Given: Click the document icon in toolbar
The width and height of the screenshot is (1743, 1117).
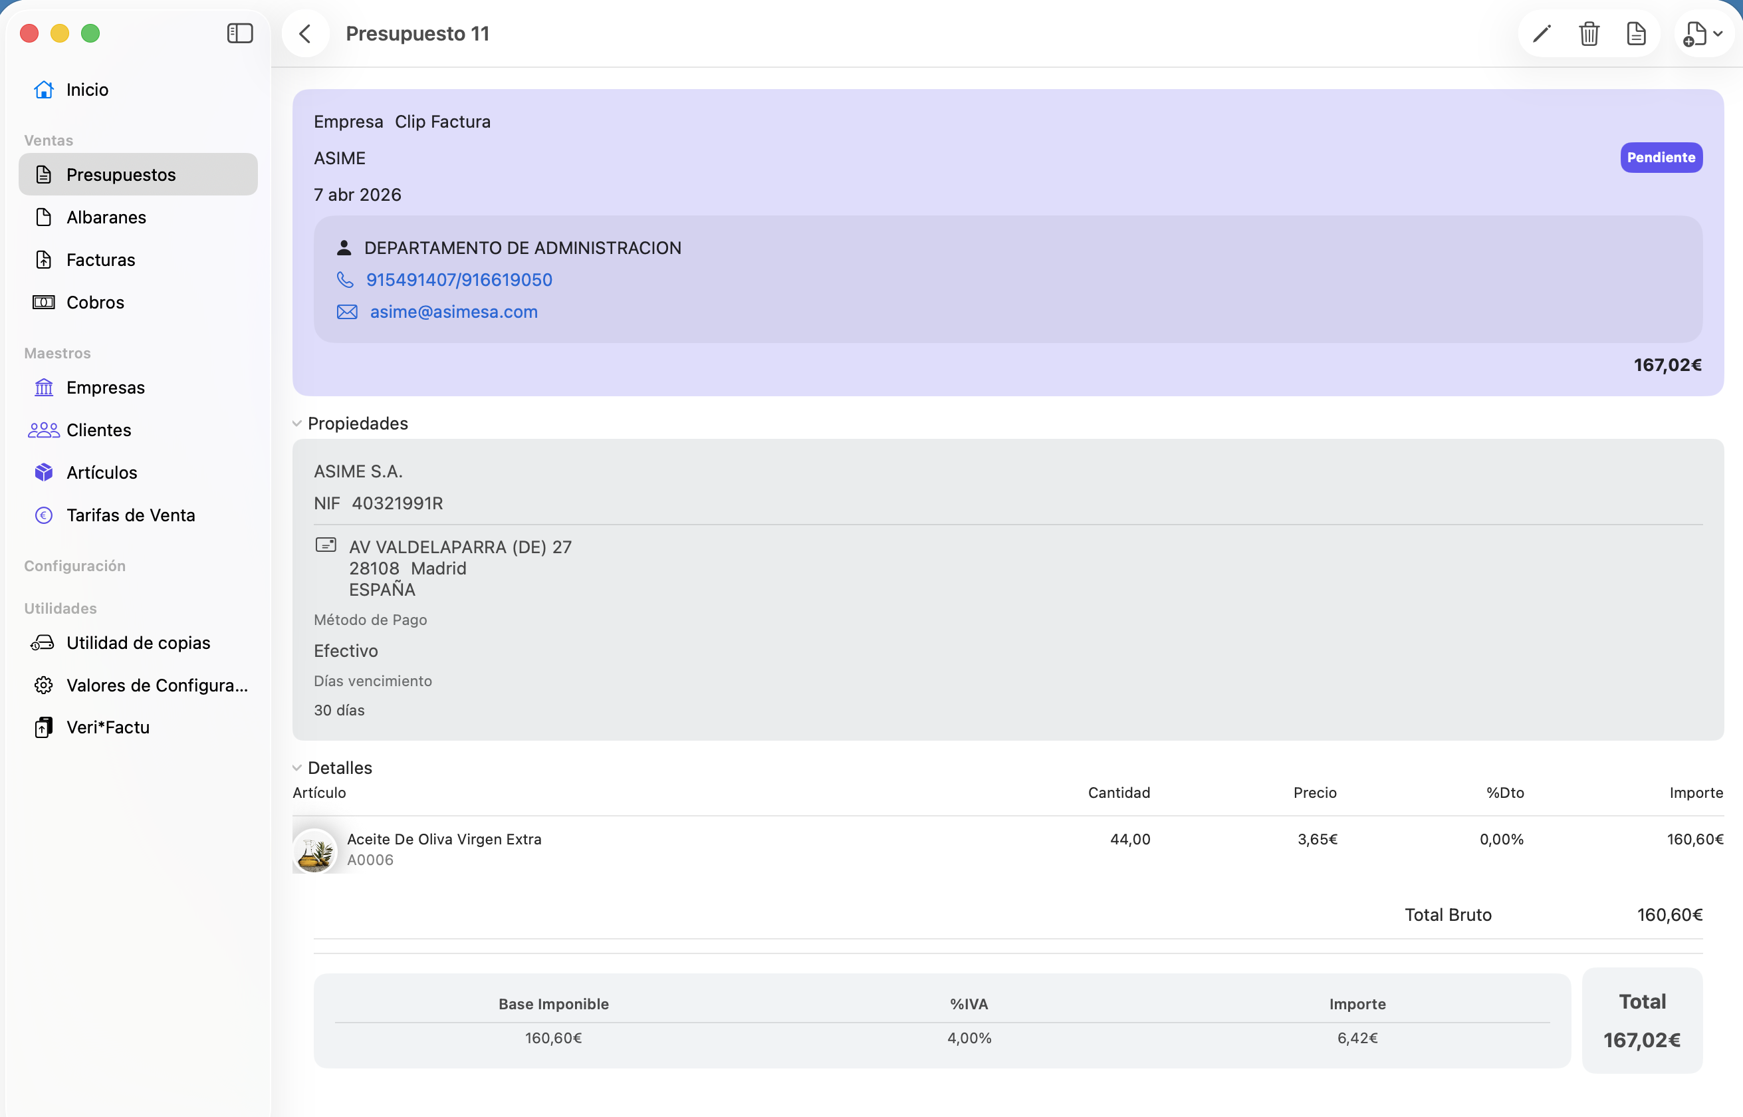Looking at the screenshot, I should pyautogui.click(x=1636, y=33).
